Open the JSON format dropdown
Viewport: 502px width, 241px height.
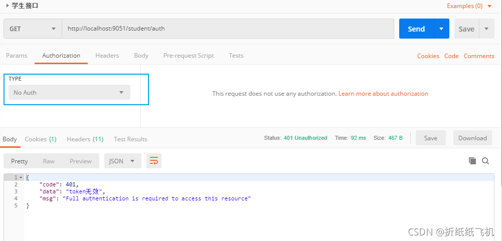coord(123,161)
